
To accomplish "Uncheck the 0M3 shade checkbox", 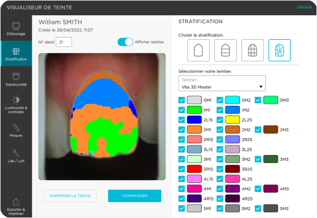I will 258,100.
